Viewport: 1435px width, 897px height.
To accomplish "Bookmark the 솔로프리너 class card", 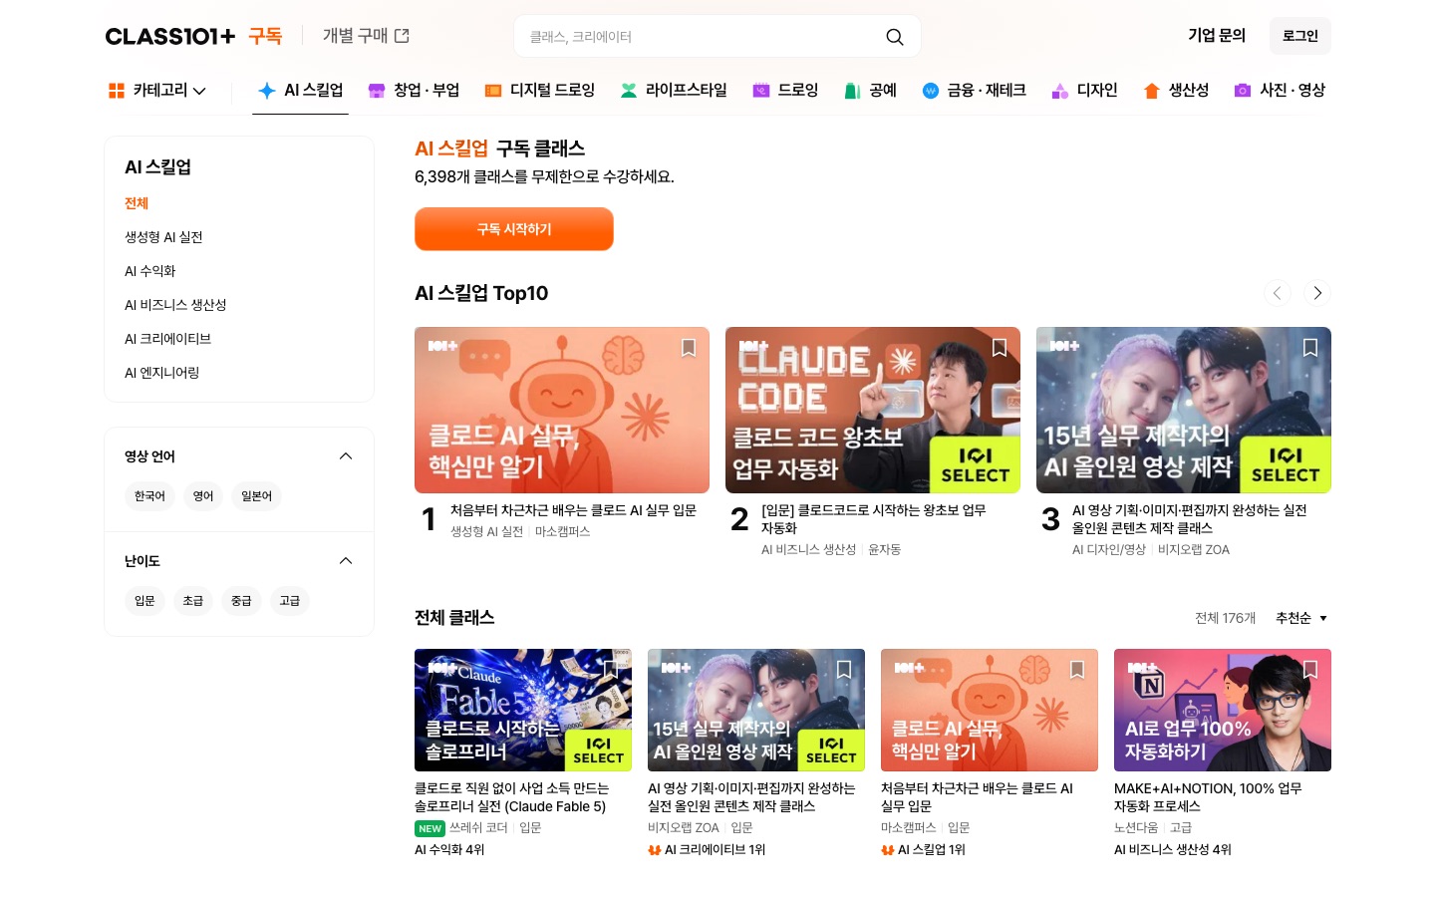I will pyautogui.click(x=611, y=669).
